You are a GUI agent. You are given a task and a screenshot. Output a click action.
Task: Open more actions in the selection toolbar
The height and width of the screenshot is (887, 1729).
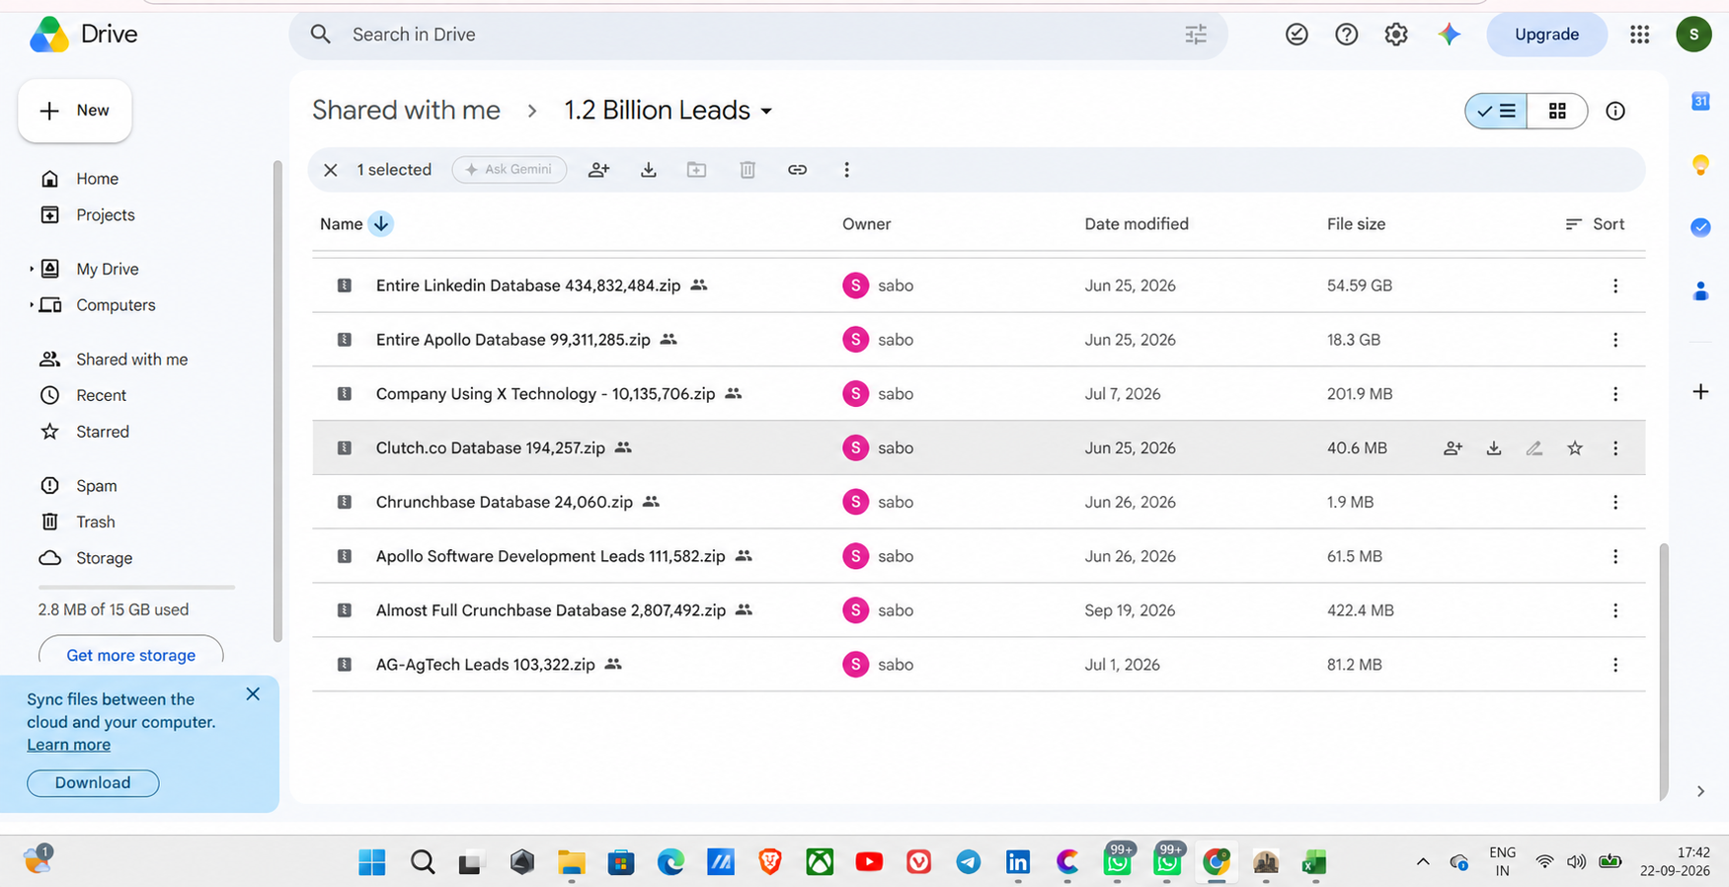(x=846, y=170)
